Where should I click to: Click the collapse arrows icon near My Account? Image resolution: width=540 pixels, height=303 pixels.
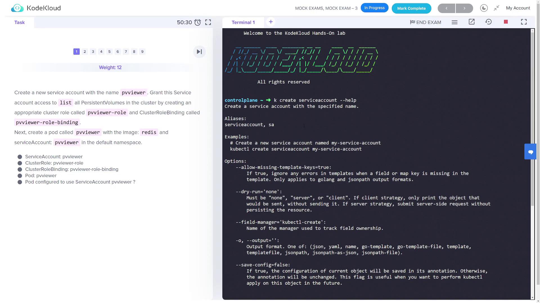[496, 8]
